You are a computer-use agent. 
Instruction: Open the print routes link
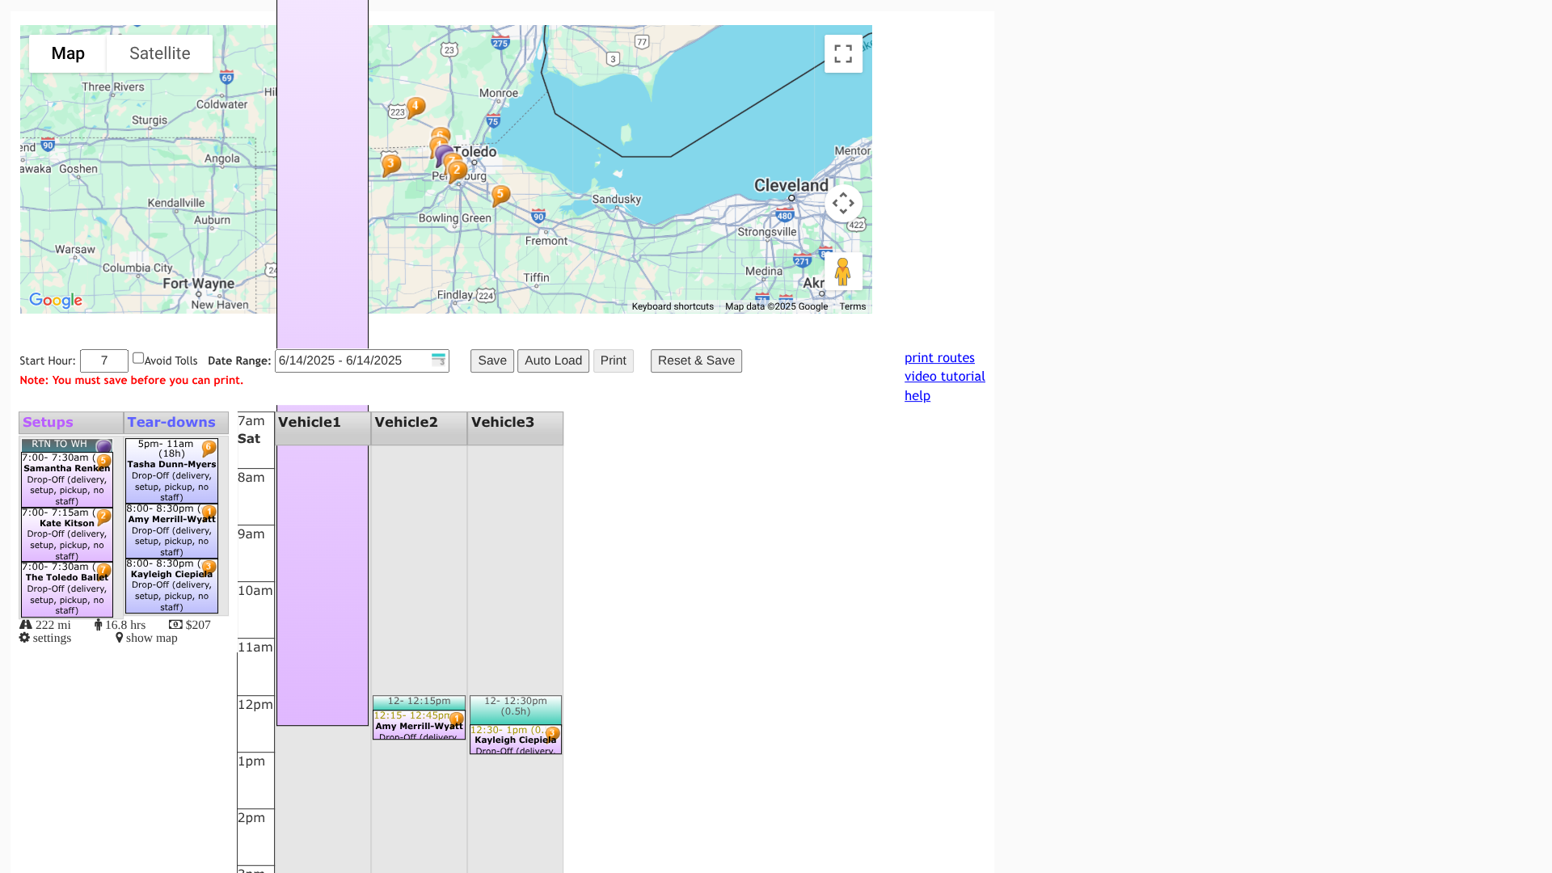click(x=939, y=357)
